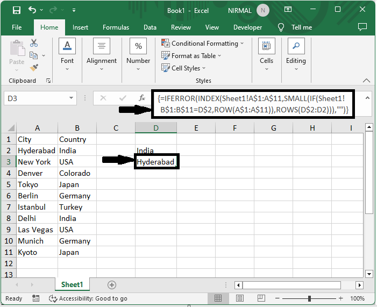Open the File tab

(17, 27)
